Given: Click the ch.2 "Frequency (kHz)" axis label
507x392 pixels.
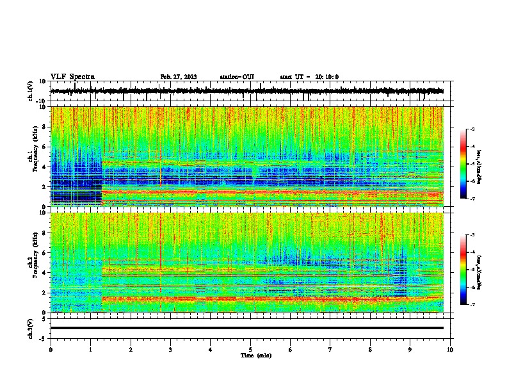Looking at the screenshot, I should click(x=36, y=255).
